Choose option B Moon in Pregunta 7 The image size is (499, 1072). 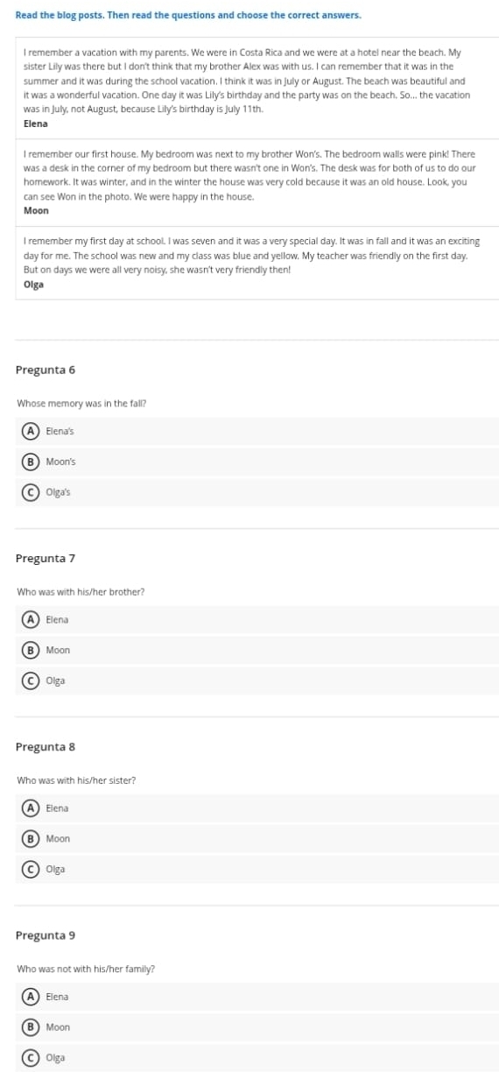(257, 650)
